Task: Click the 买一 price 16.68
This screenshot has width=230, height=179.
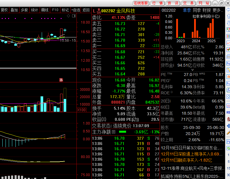Action: point(120,52)
